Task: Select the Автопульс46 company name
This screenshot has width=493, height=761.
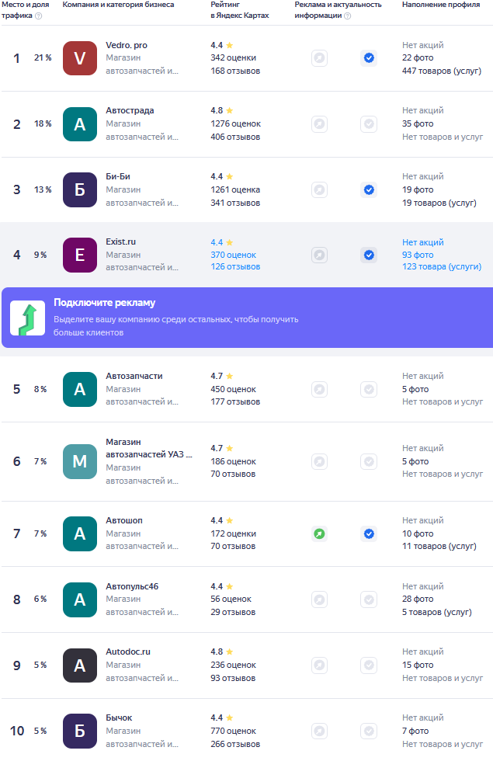Action: point(132,586)
